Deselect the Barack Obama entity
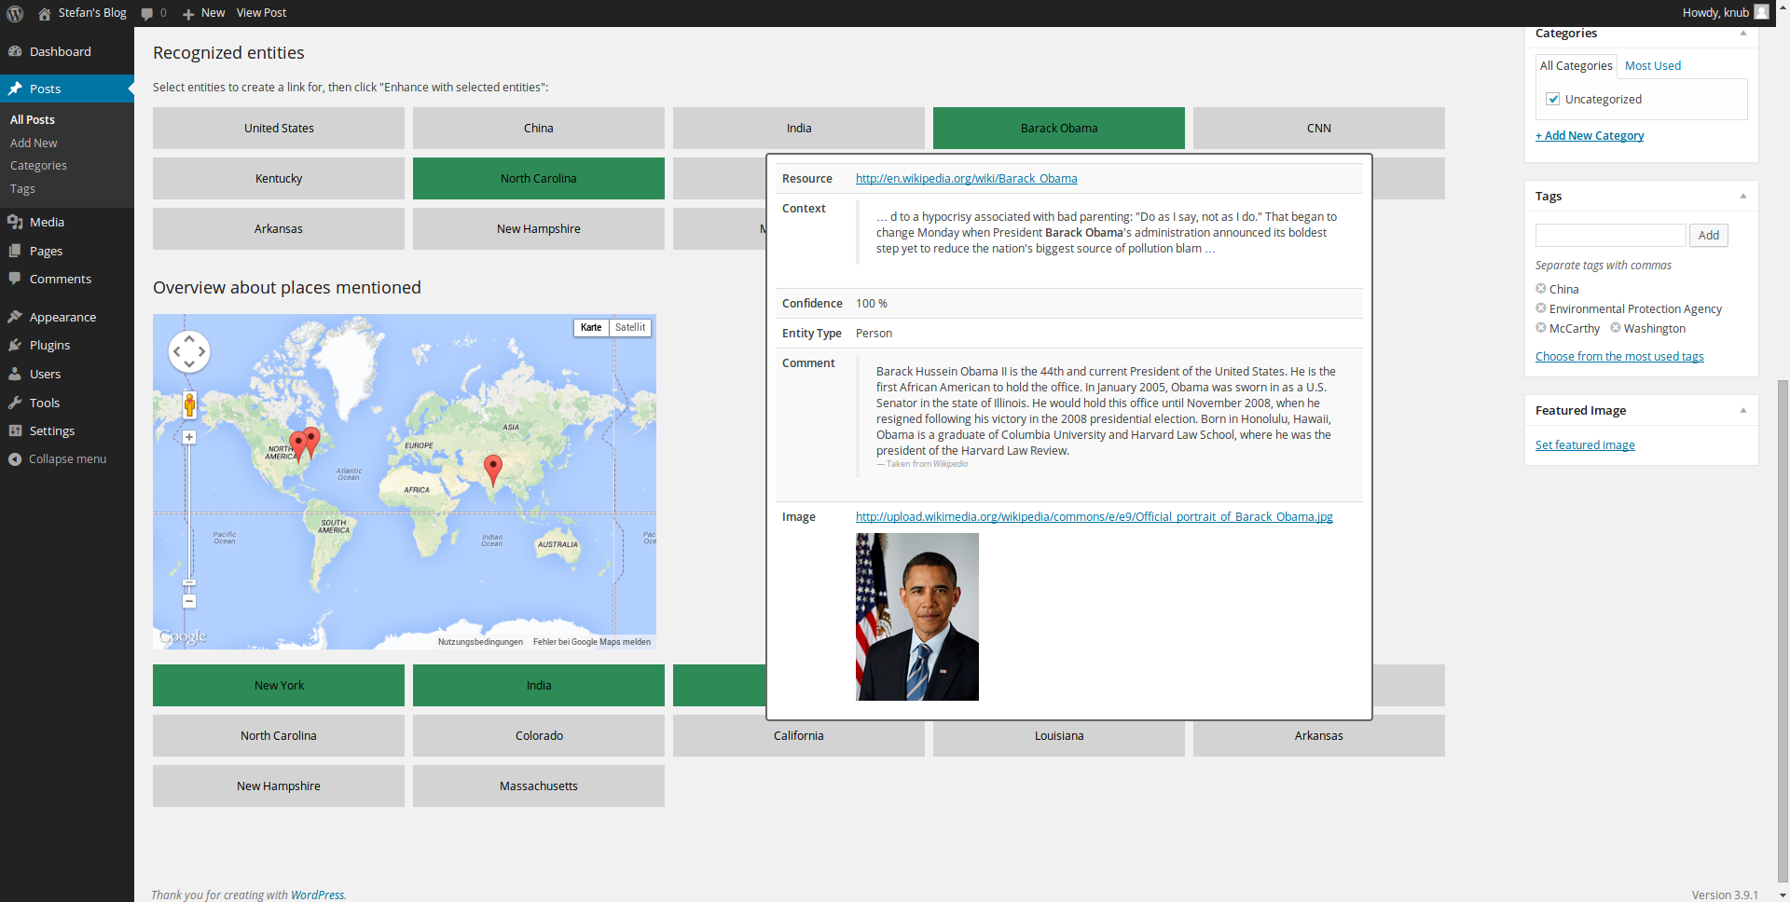 coord(1059,128)
